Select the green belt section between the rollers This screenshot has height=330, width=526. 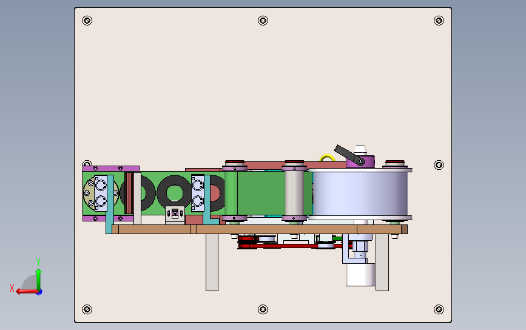(261, 193)
